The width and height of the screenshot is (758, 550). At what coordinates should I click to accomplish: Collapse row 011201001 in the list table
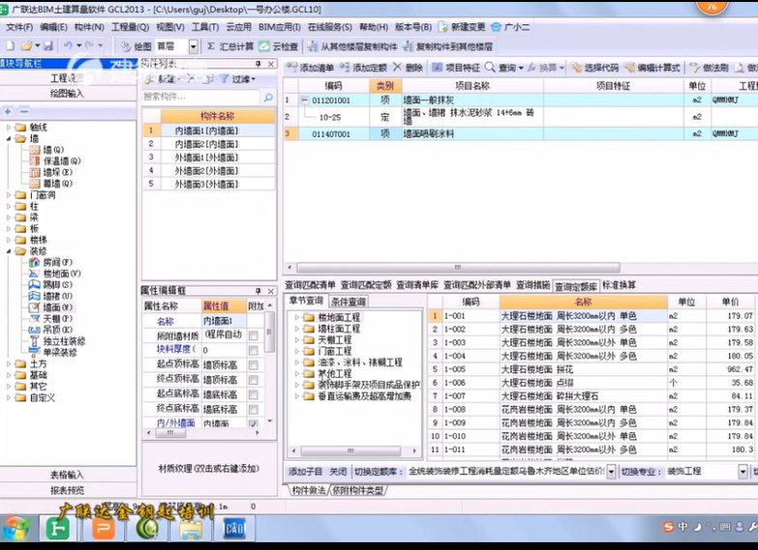[304, 100]
